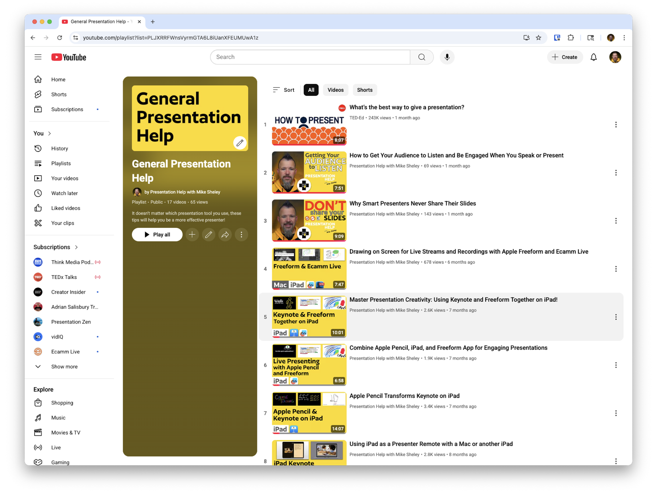Open a new browser tab
Viewport: 657px width, 493px height.
[153, 21]
